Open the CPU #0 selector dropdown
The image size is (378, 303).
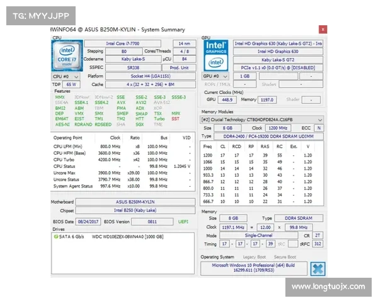pos(65,76)
